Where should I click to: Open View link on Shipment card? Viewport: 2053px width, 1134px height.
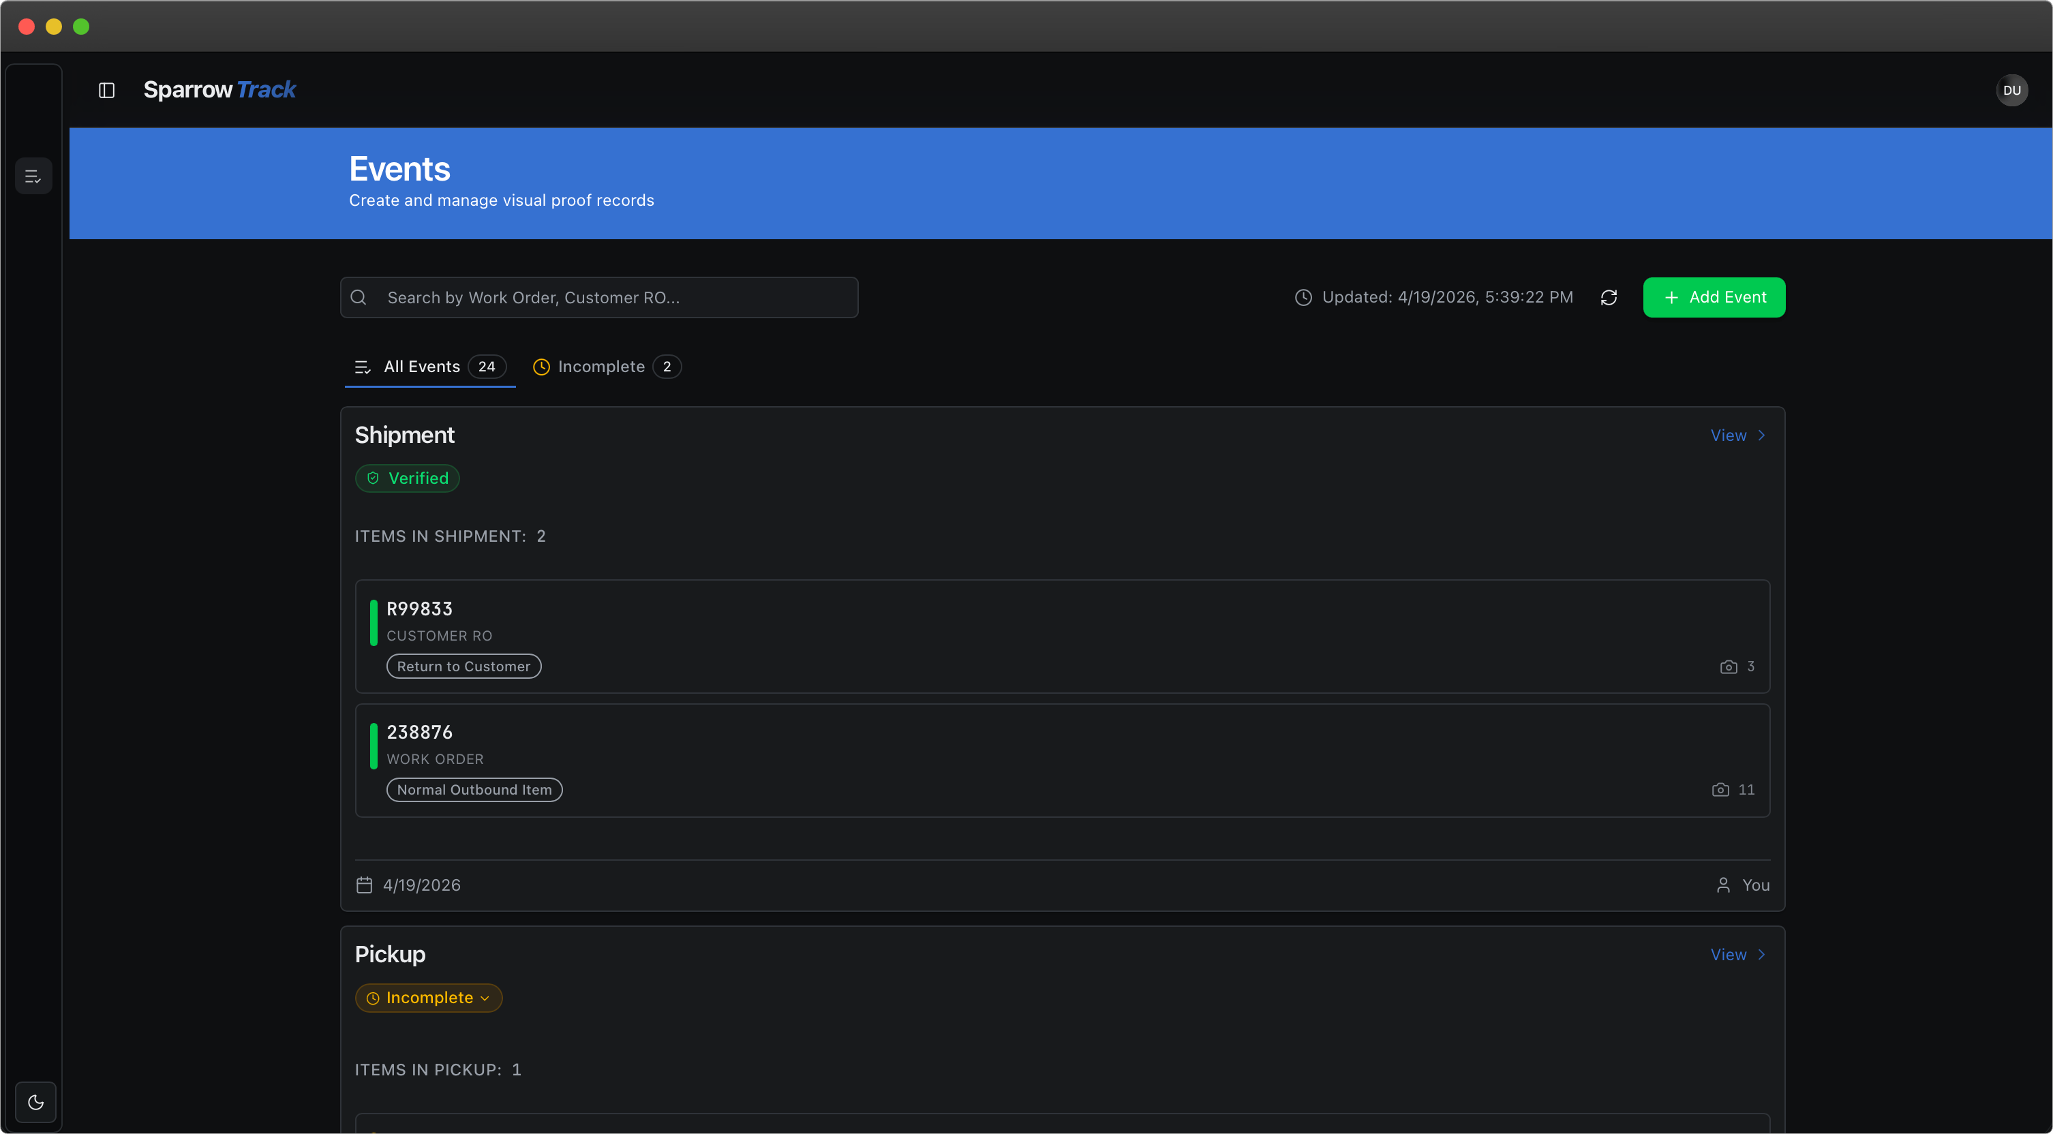click(x=1737, y=435)
